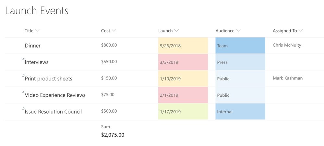Screen dimensions: 324x146
Task: Open the Title column dropdown chevron
Action: (x=37, y=30)
